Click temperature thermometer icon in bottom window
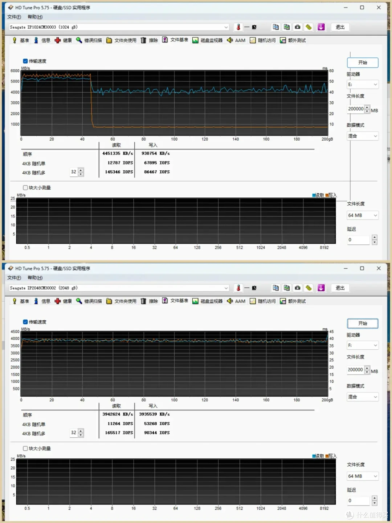Viewport: 392px width, 523px height. click(238, 288)
